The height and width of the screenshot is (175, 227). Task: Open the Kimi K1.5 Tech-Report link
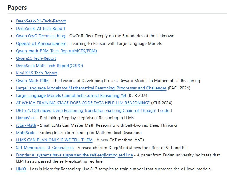37,73
